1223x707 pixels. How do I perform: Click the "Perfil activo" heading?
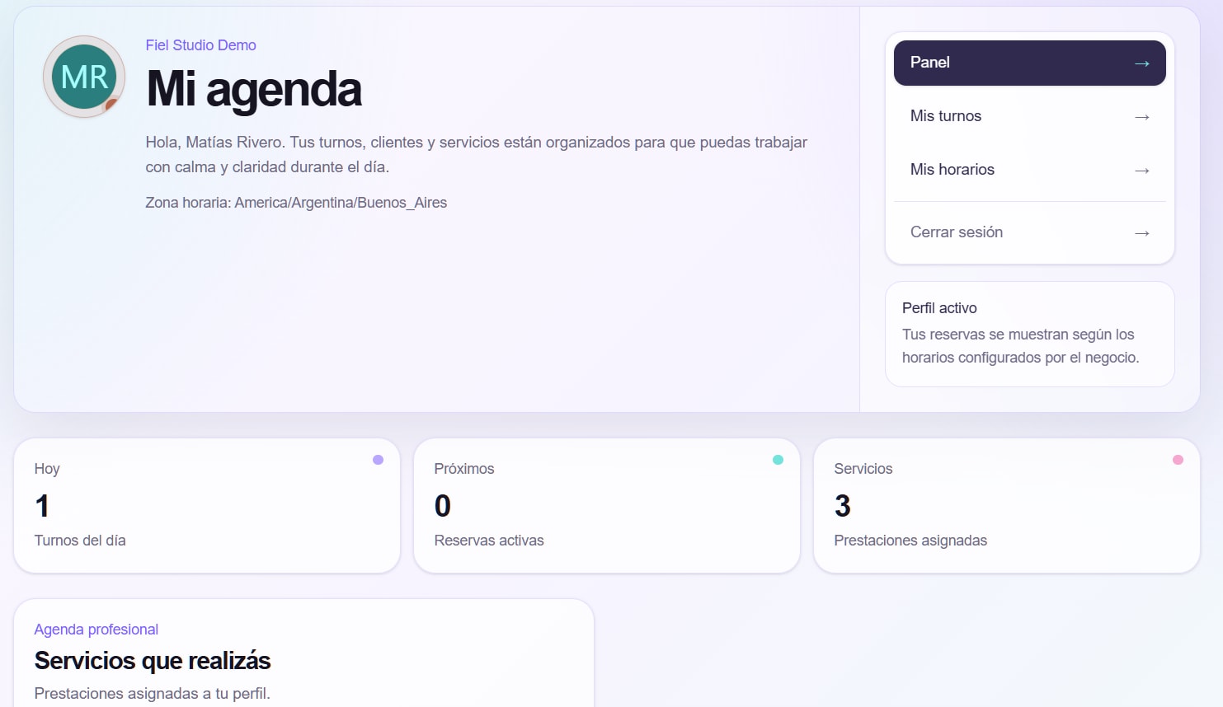coord(939,308)
